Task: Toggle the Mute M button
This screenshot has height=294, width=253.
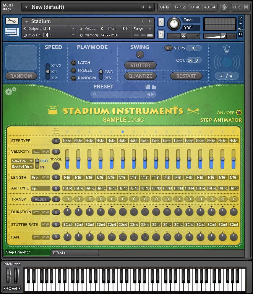Action: pyautogui.click(x=161, y=34)
